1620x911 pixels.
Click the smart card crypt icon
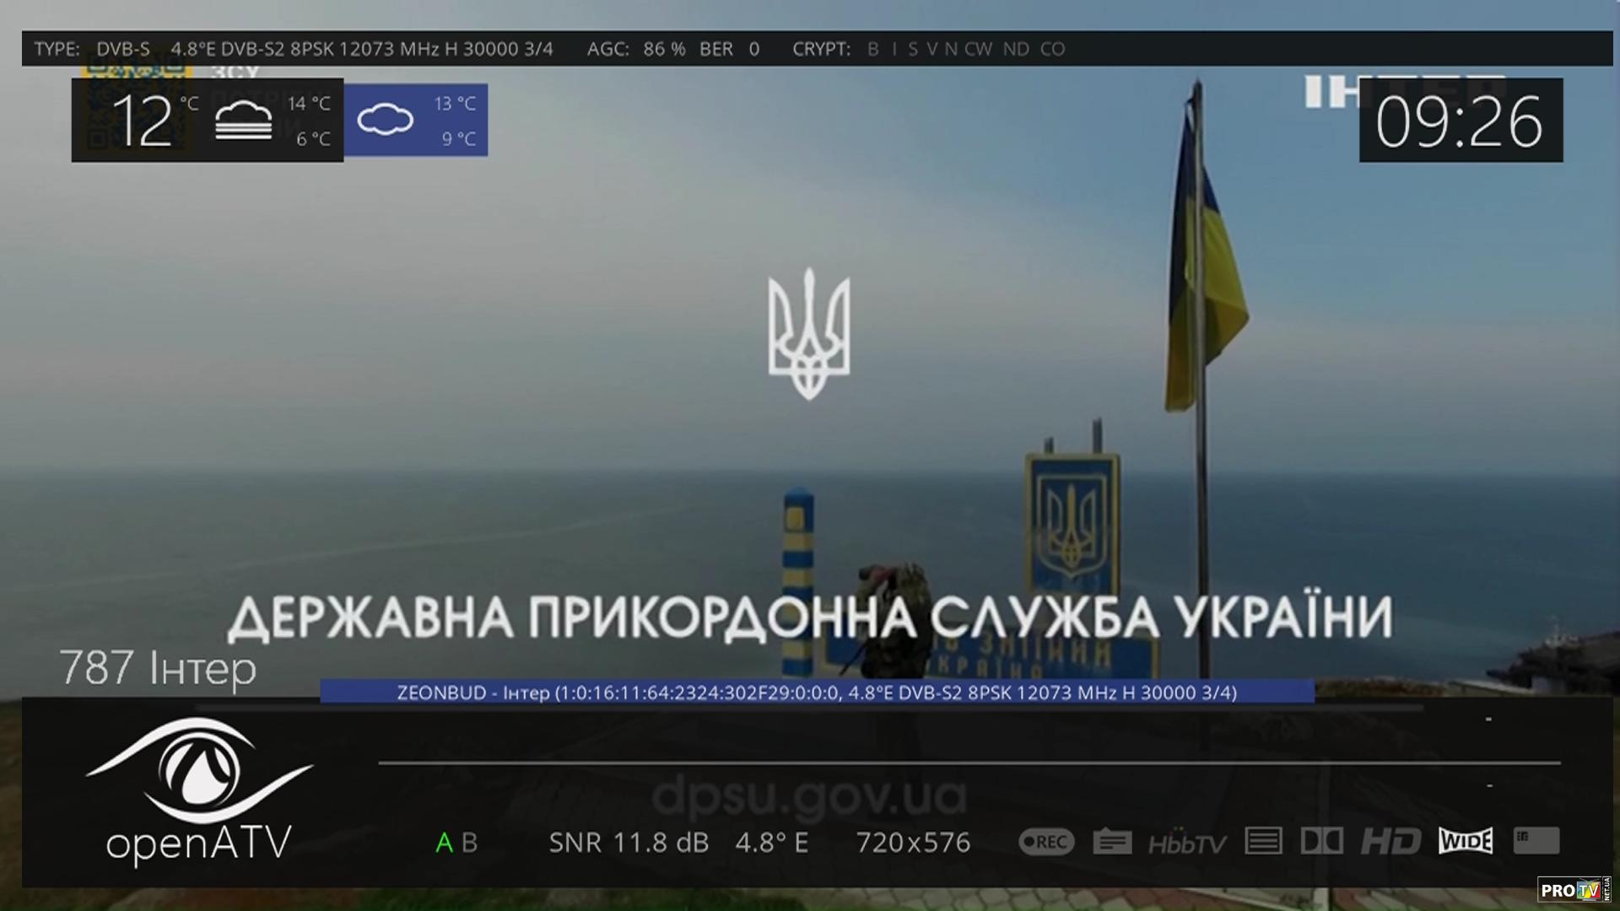(x=1536, y=840)
